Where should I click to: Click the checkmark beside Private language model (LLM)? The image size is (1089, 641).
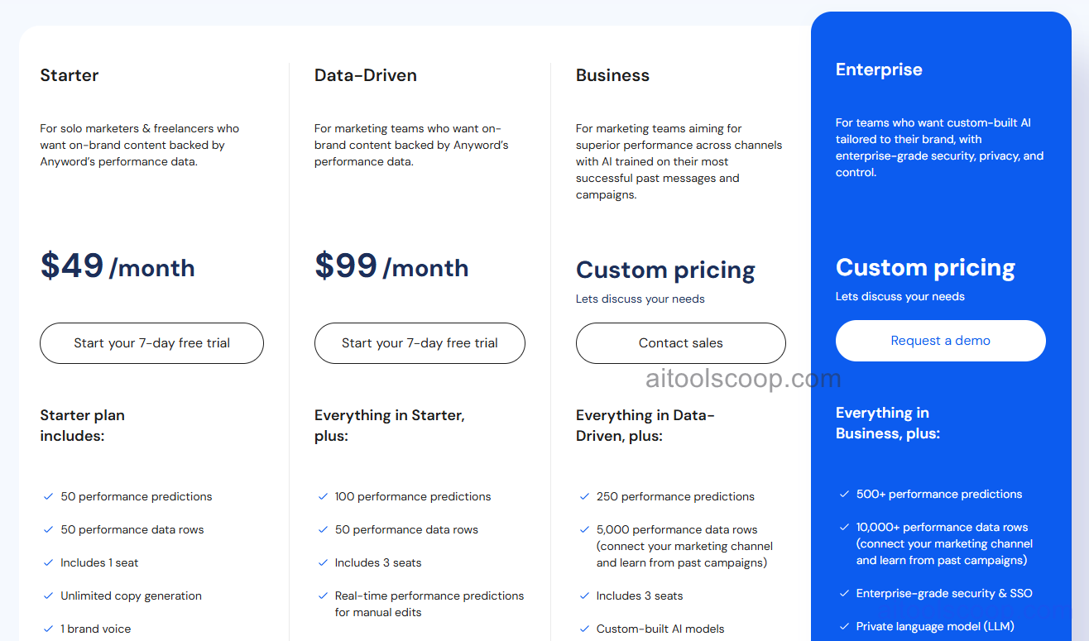pyautogui.click(x=845, y=626)
